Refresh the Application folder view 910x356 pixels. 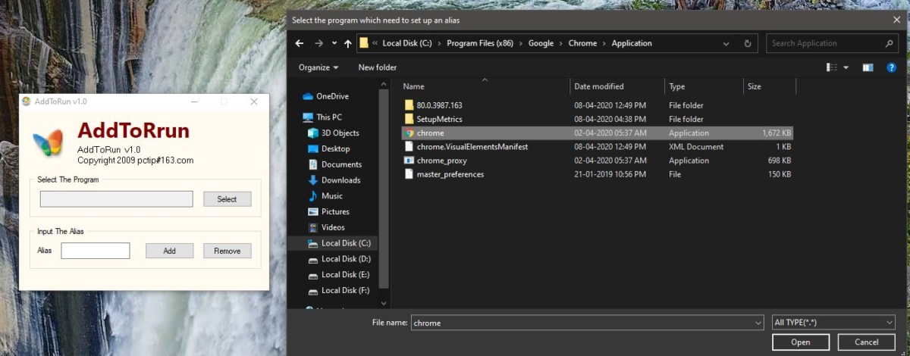tap(748, 43)
